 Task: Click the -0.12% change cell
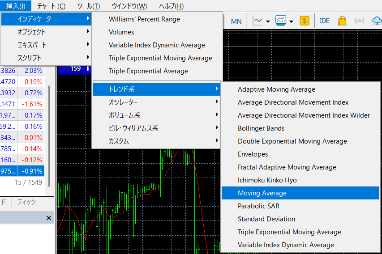tap(31, 160)
